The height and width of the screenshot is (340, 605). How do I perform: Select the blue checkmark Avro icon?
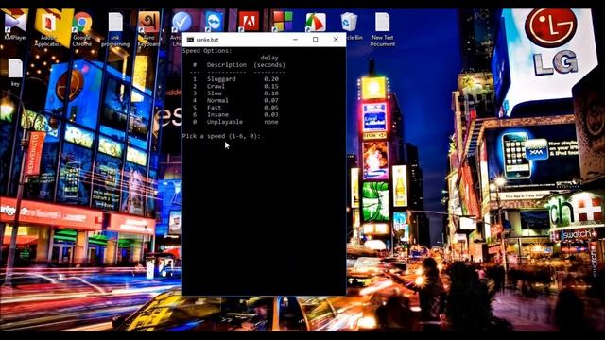point(181,22)
